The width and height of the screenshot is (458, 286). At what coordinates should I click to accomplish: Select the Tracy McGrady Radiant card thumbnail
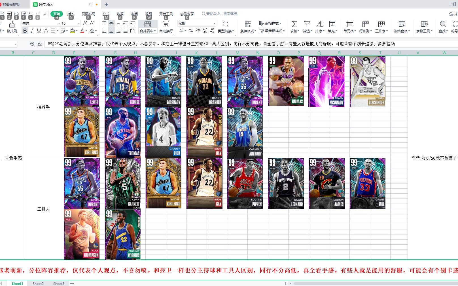327,82
